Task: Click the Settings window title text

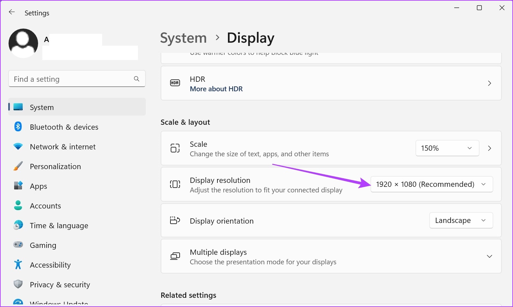Action: 37,13
